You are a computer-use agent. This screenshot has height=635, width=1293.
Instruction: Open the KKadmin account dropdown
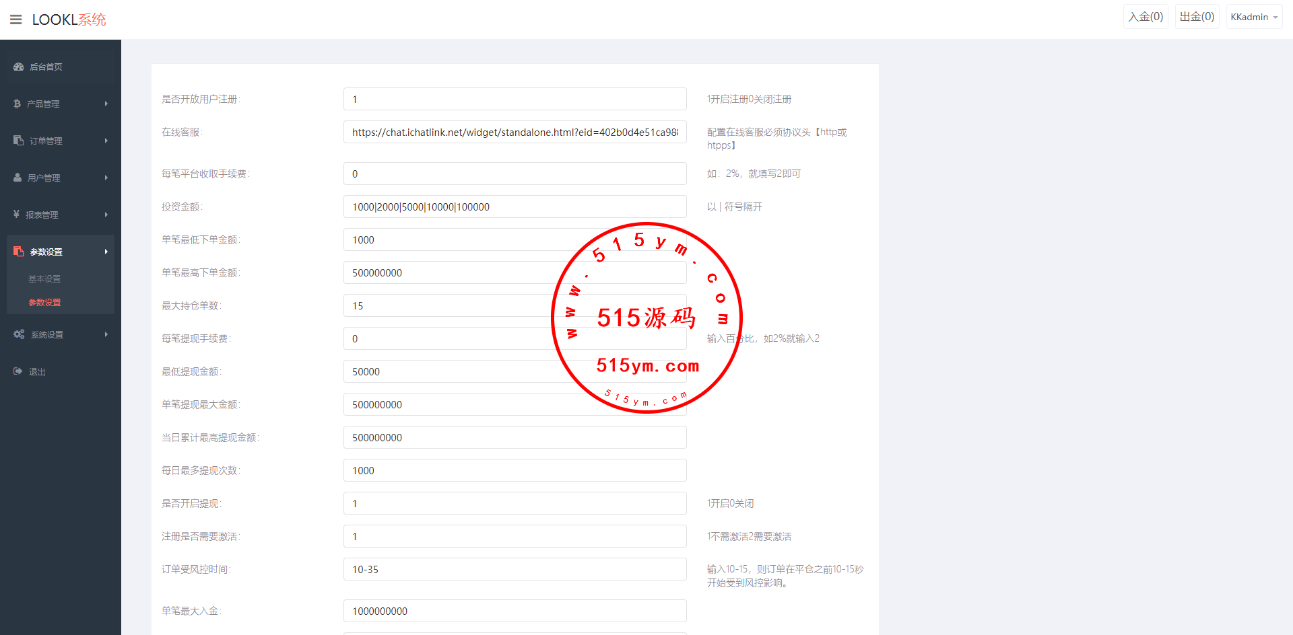pos(1253,17)
